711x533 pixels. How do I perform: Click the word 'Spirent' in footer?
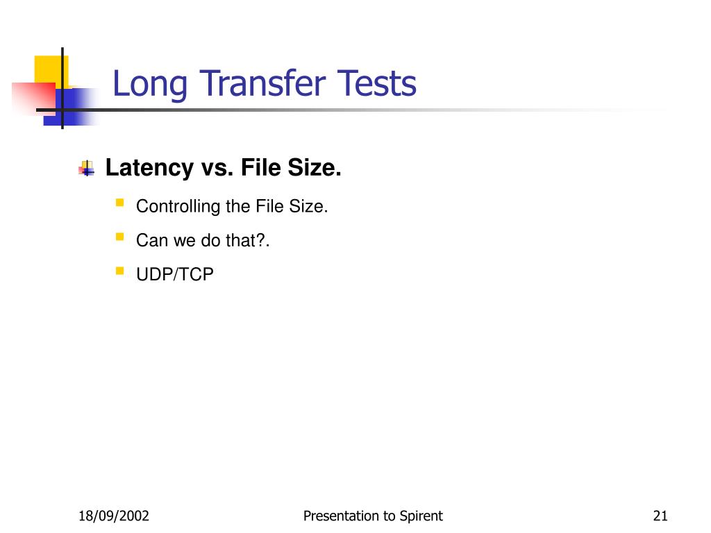point(421,516)
